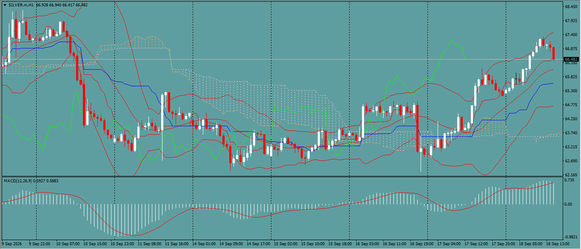
Task: Select the 14 Sep 01:00 time axis marker
Action: coord(205,244)
